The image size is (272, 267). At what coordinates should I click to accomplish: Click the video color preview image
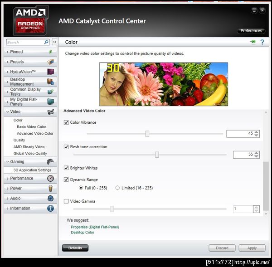(164, 84)
